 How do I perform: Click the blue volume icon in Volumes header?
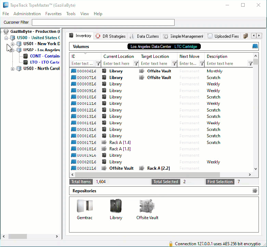pyautogui.click(x=255, y=46)
